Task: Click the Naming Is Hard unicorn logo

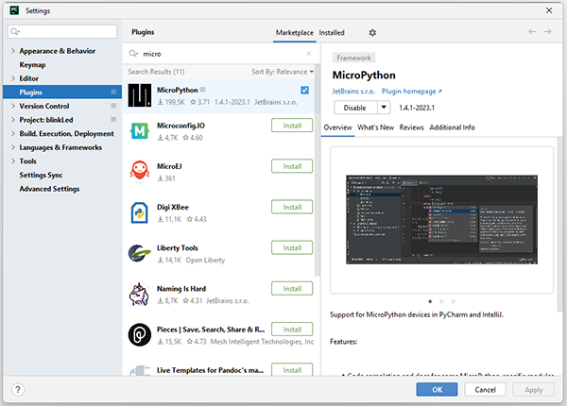Action: tap(140, 294)
